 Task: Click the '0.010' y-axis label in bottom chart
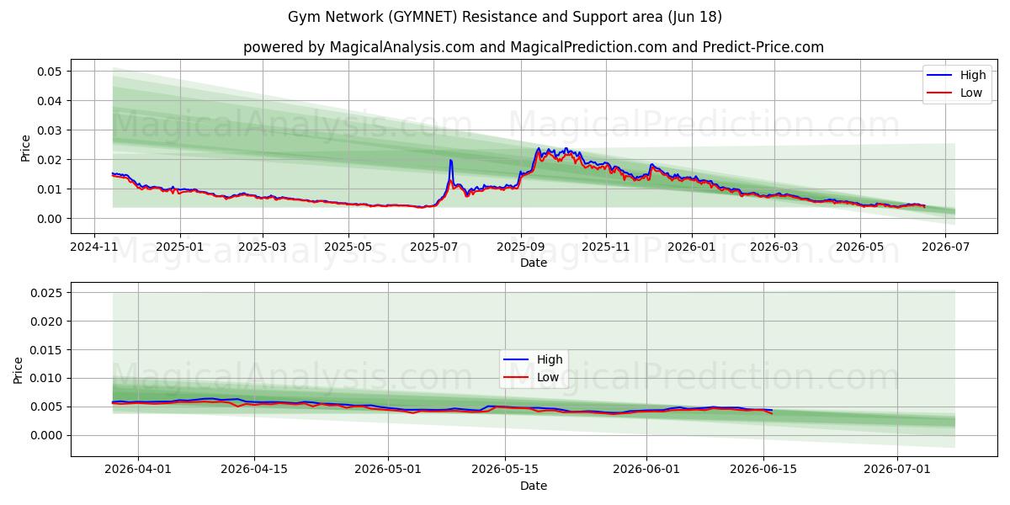(47, 379)
